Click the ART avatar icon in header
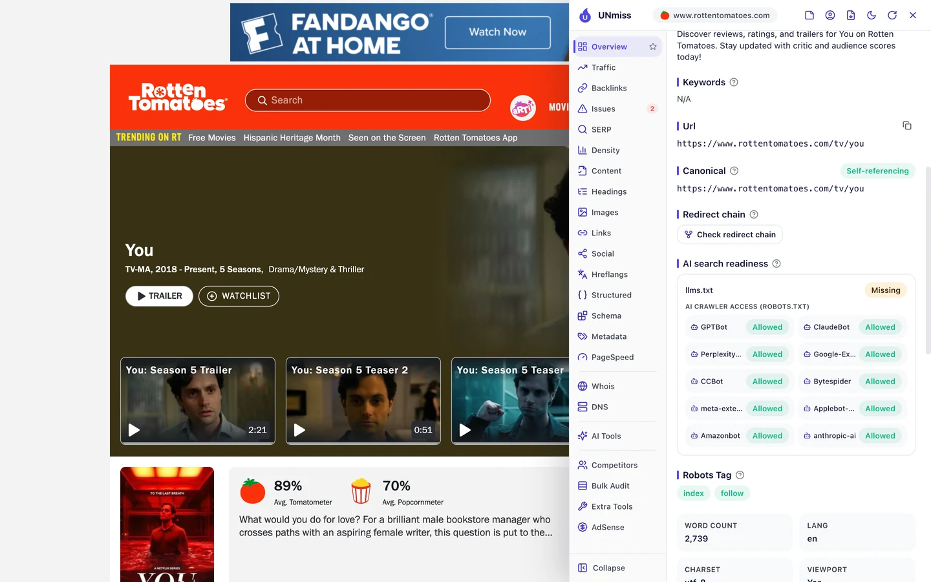 point(523,108)
